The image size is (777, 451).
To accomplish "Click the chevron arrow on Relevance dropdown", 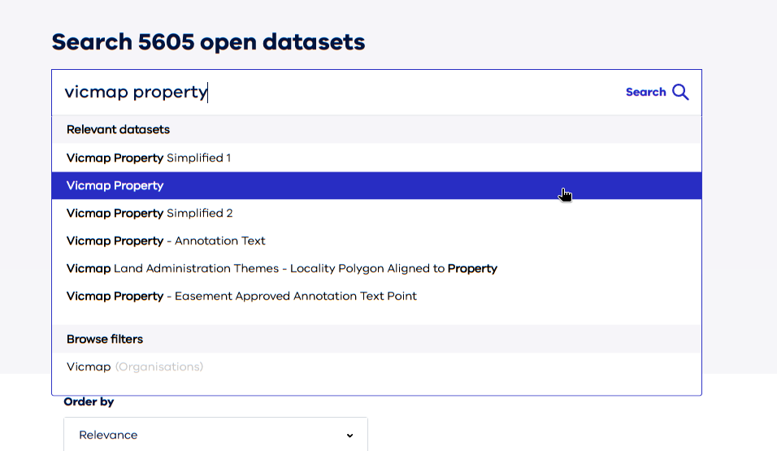I will click(x=349, y=436).
